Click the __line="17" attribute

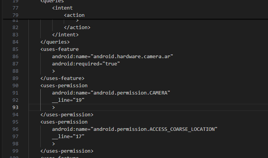point(68,136)
